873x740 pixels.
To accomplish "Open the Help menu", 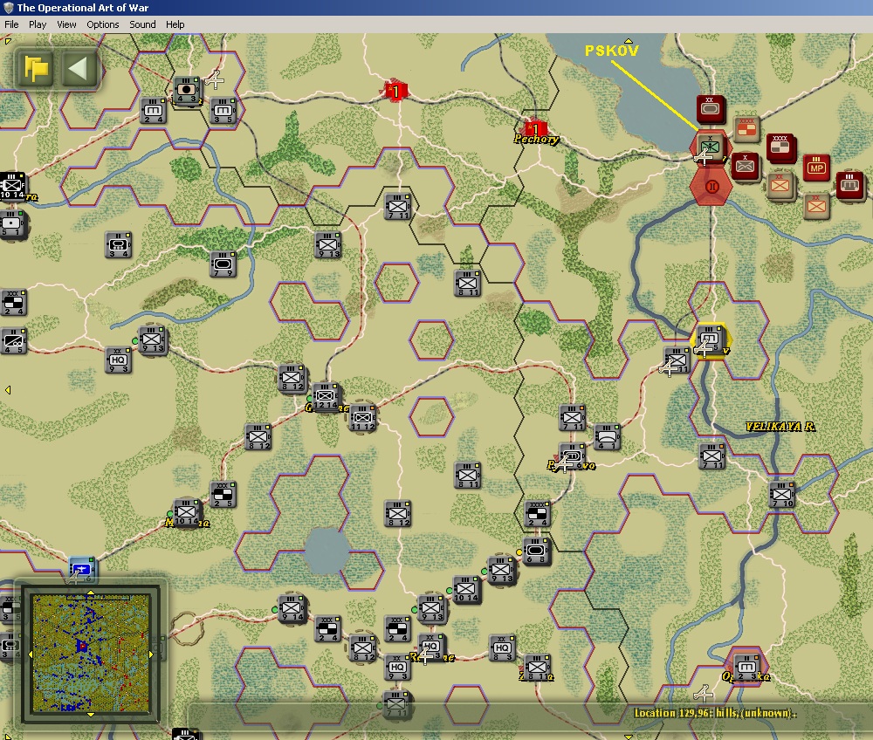I will pyautogui.click(x=175, y=24).
